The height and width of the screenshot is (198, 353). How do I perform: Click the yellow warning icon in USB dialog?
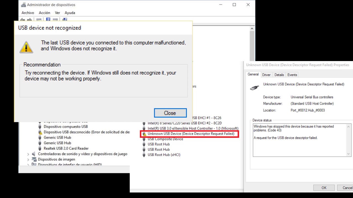pos(26,47)
